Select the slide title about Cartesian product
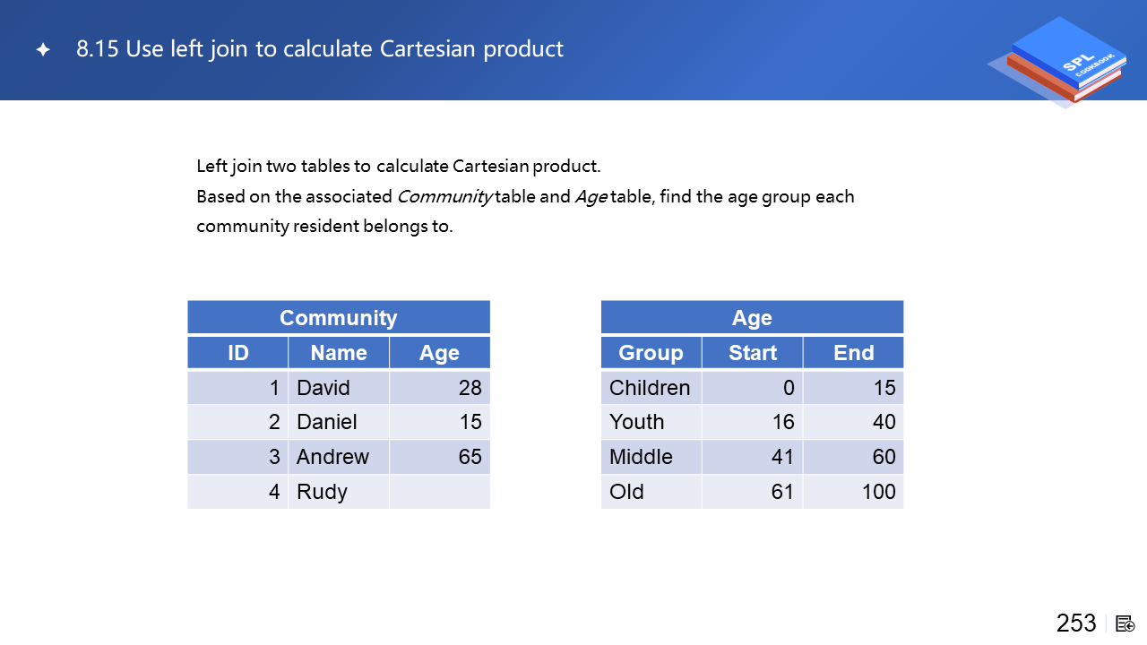This screenshot has width=1147, height=645. coord(320,48)
